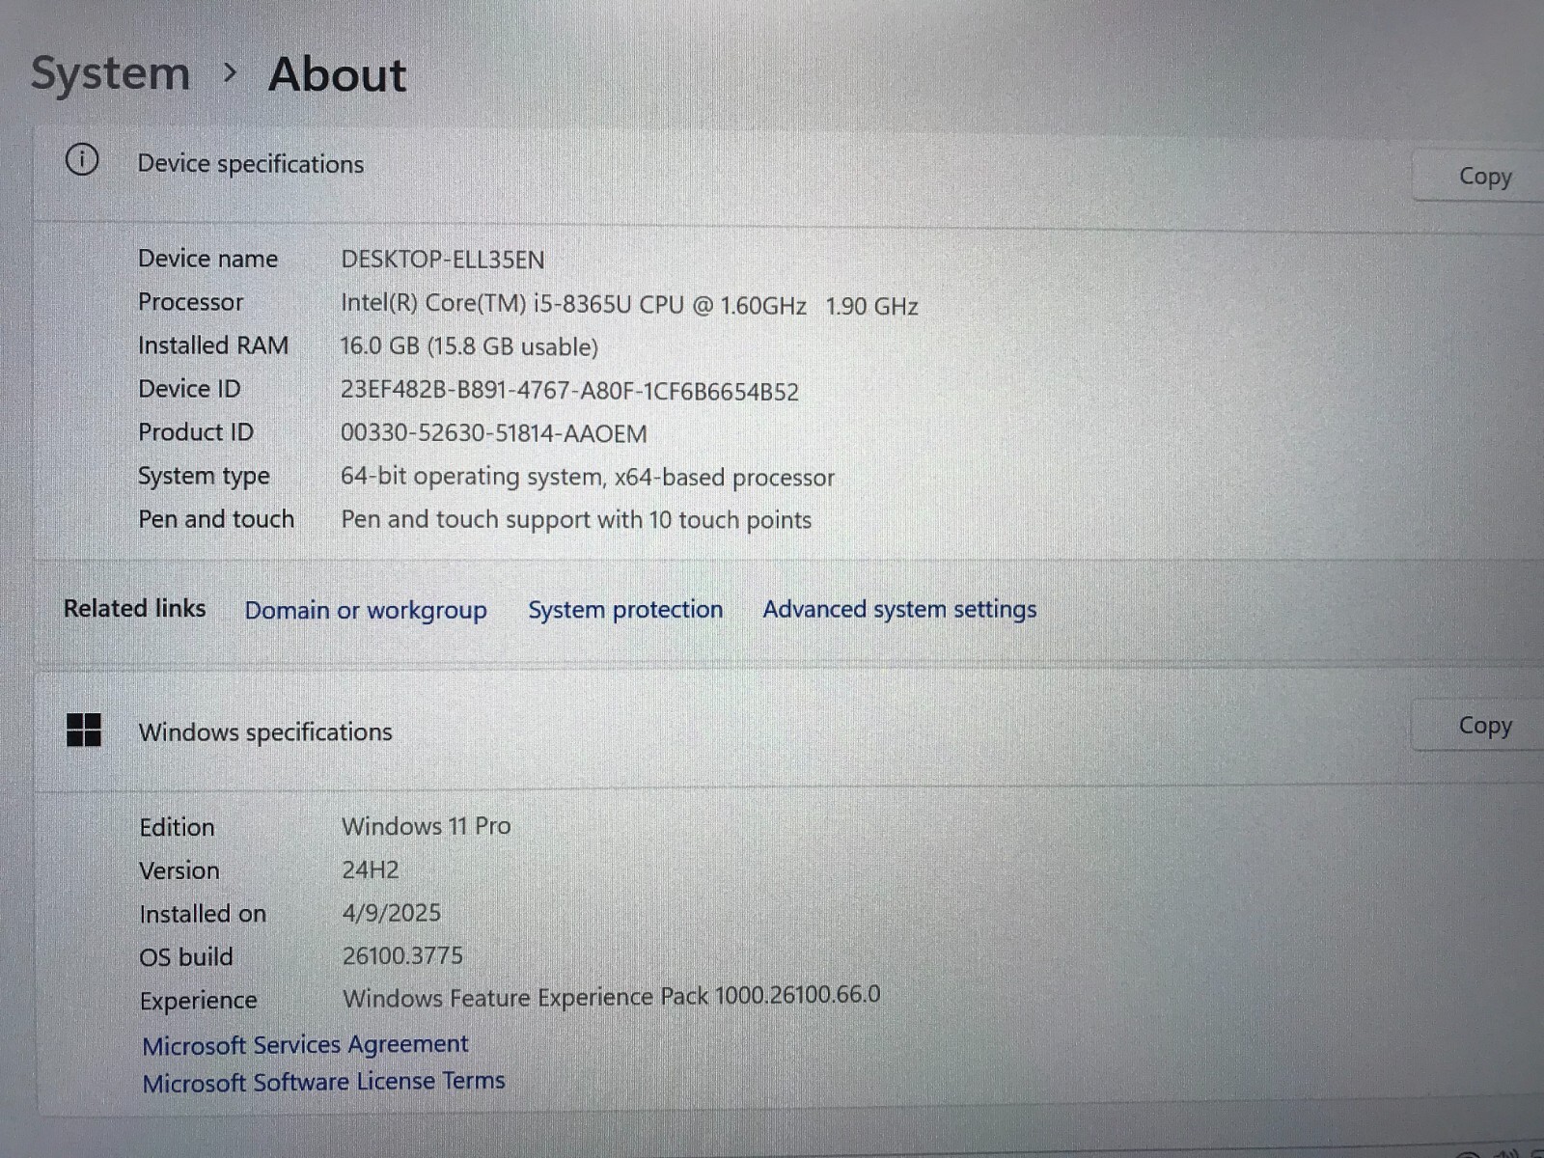The height and width of the screenshot is (1158, 1544).
Task: Click the Version label
Action: [179, 870]
